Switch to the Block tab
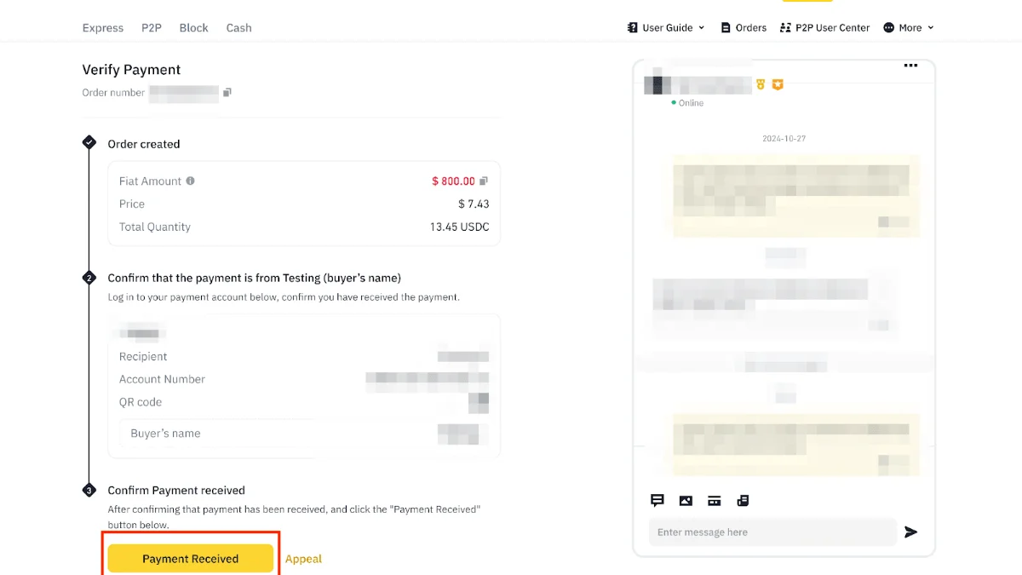Viewport: 1022px width, 575px height. point(193,27)
